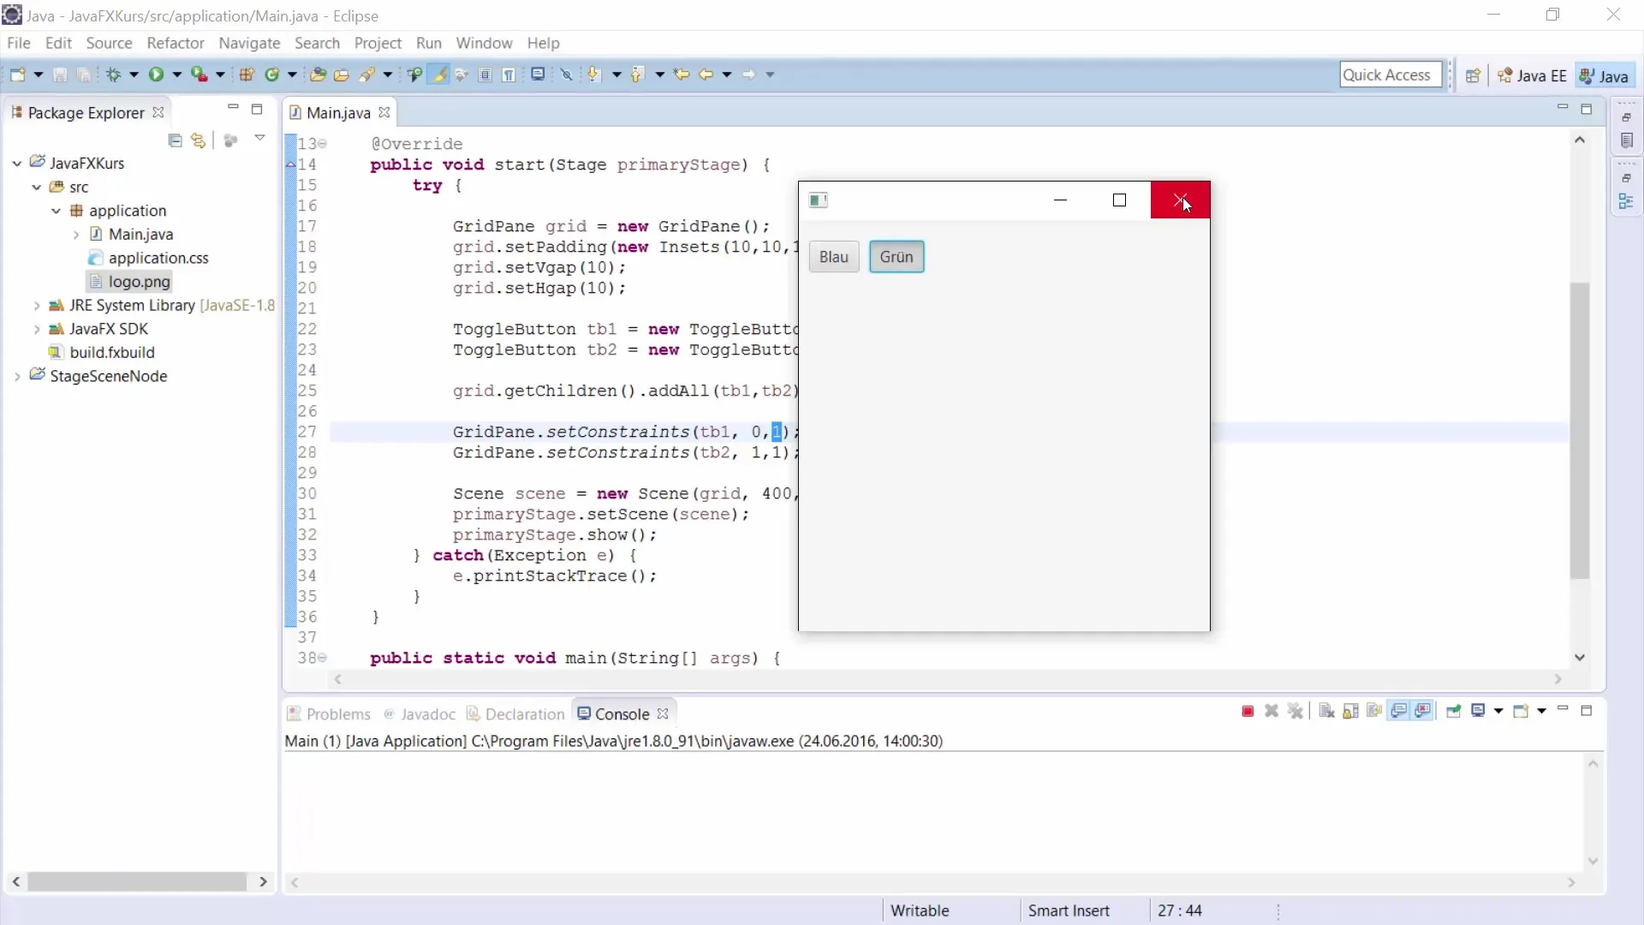Image resolution: width=1644 pixels, height=925 pixels.
Task: Clear Console icon in Console toolbar
Action: click(x=1326, y=712)
